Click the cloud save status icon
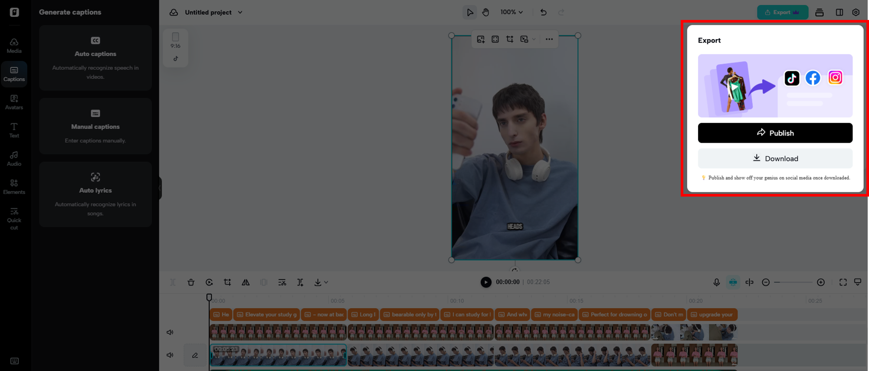 point(174,12)
